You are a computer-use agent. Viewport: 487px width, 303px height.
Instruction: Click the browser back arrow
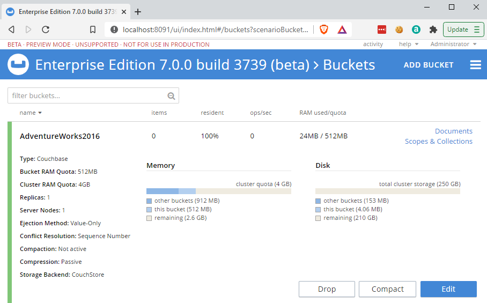pos(11,29)
